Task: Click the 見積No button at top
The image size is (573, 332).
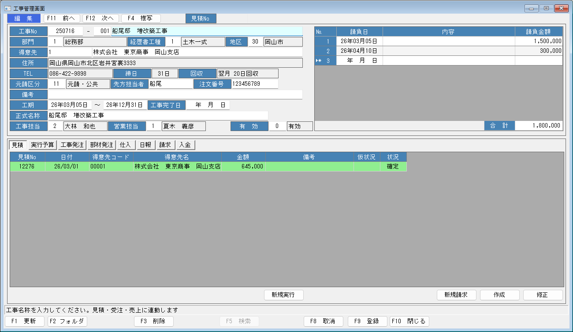Action: [x=201, y=18]
